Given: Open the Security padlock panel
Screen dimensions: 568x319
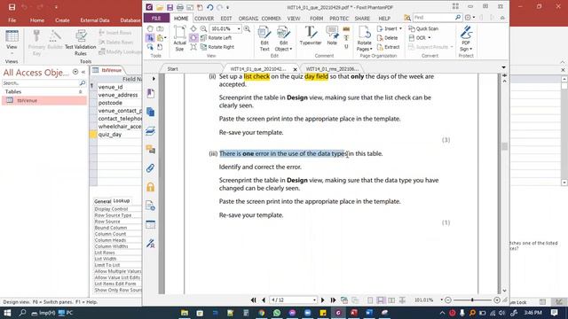Looking at the screenshot, I should click(x=150, y=187).
